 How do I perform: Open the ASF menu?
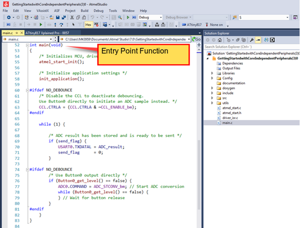pos(57,11)
